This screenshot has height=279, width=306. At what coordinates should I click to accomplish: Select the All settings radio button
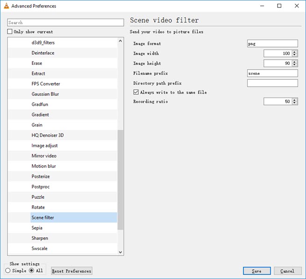pos(32,271)
